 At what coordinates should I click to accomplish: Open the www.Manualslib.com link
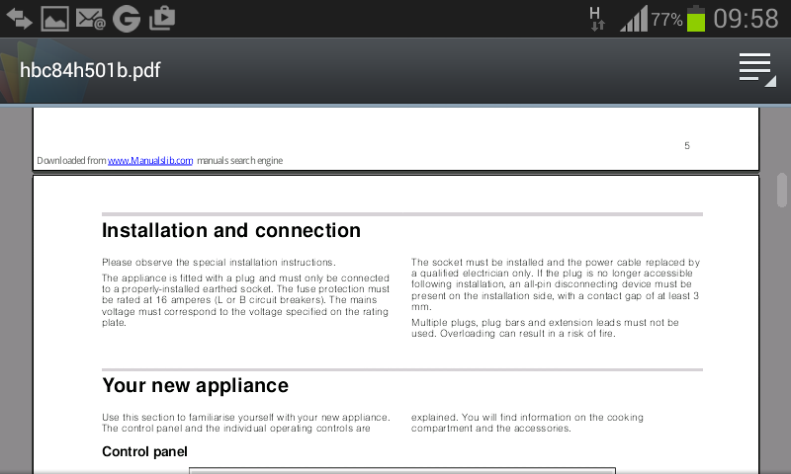(150, 160)
